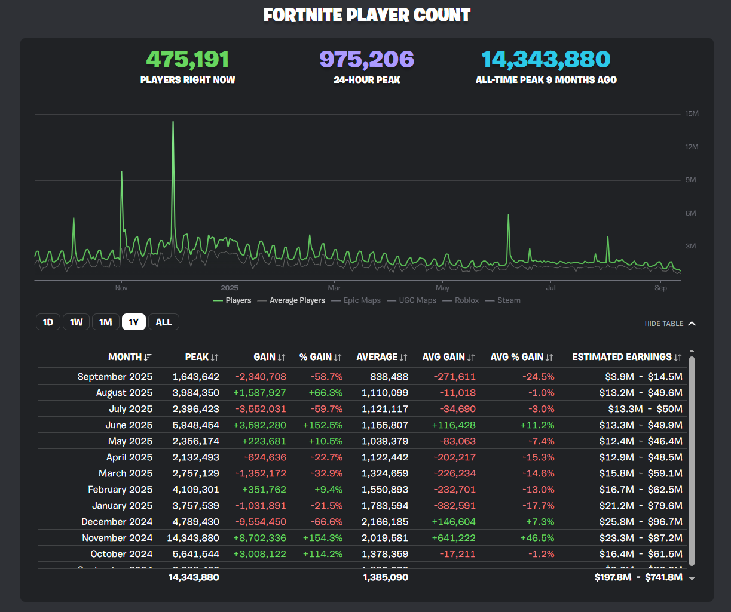Image resolution: width=731 pixels, height=612 pixels.
Task: Click the PEAK column header
Action: tap(197, 357)
